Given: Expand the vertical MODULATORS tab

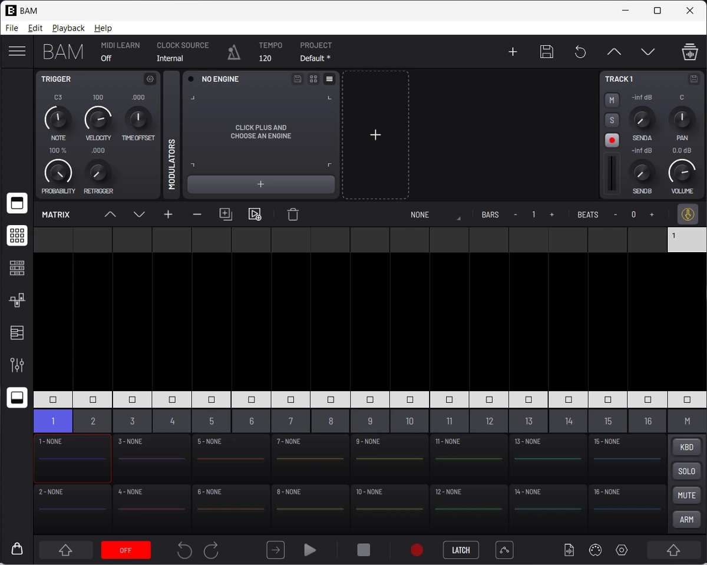Looking at the screenshot, I should (x=171, y=135).
